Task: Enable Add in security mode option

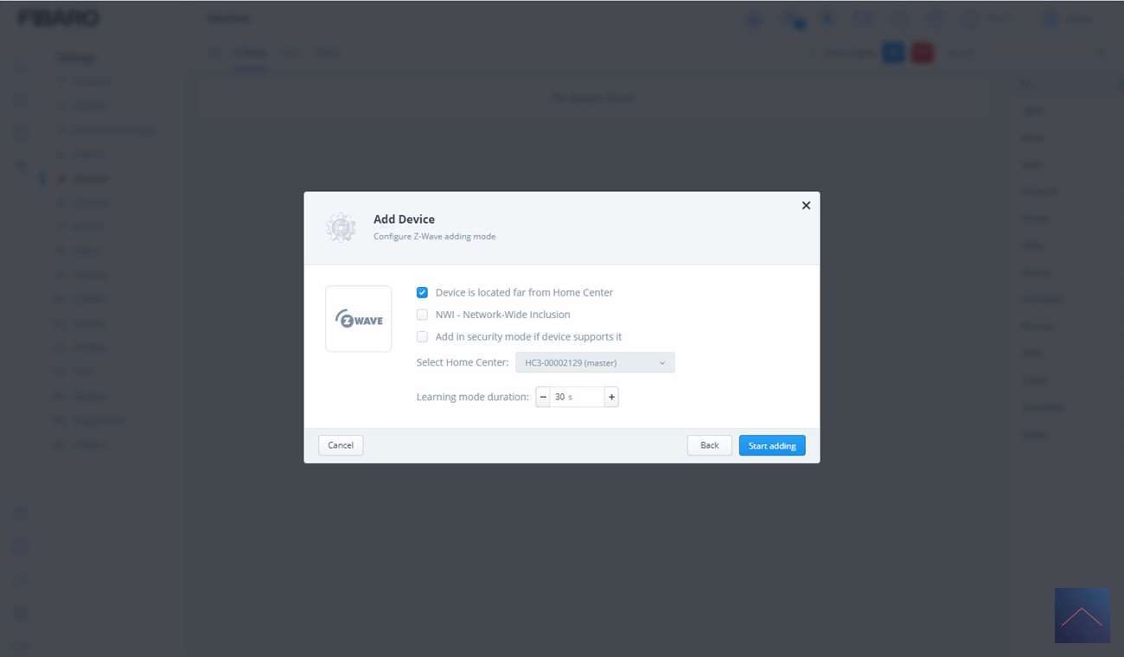Action: (422, 337)
